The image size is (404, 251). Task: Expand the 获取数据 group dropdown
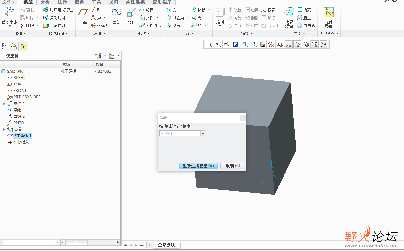(x=58, y=34)
